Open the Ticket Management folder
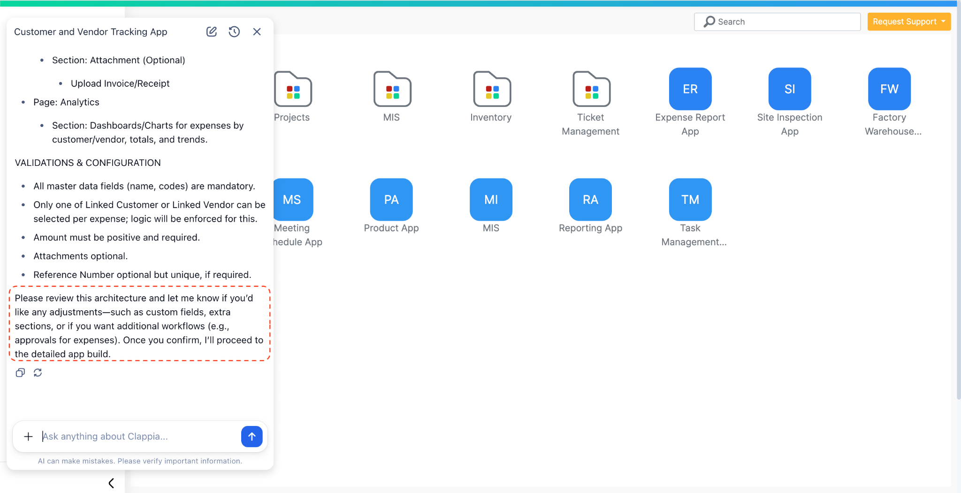 point(591,90)
